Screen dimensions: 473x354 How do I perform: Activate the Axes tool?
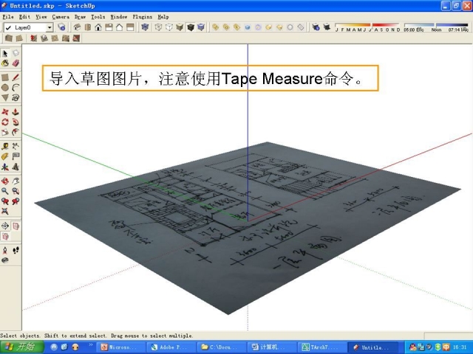point(5,167)
